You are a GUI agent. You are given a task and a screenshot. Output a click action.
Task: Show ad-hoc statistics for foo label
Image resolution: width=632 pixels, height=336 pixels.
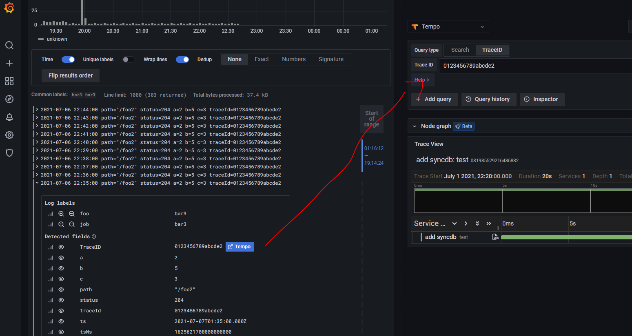click(51, 214)
